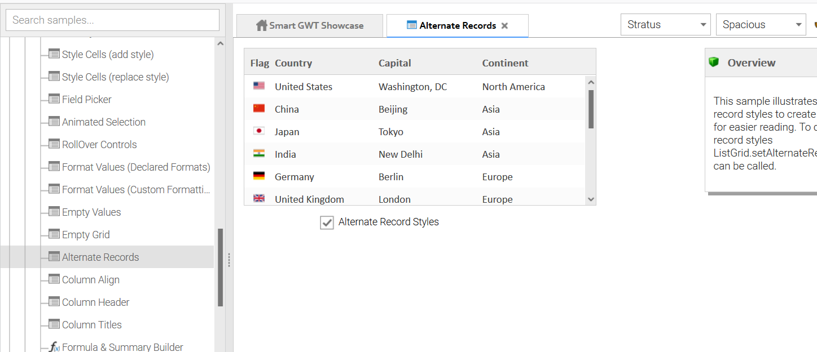Click the grid icon beside Field Picker

coord(54,99)
